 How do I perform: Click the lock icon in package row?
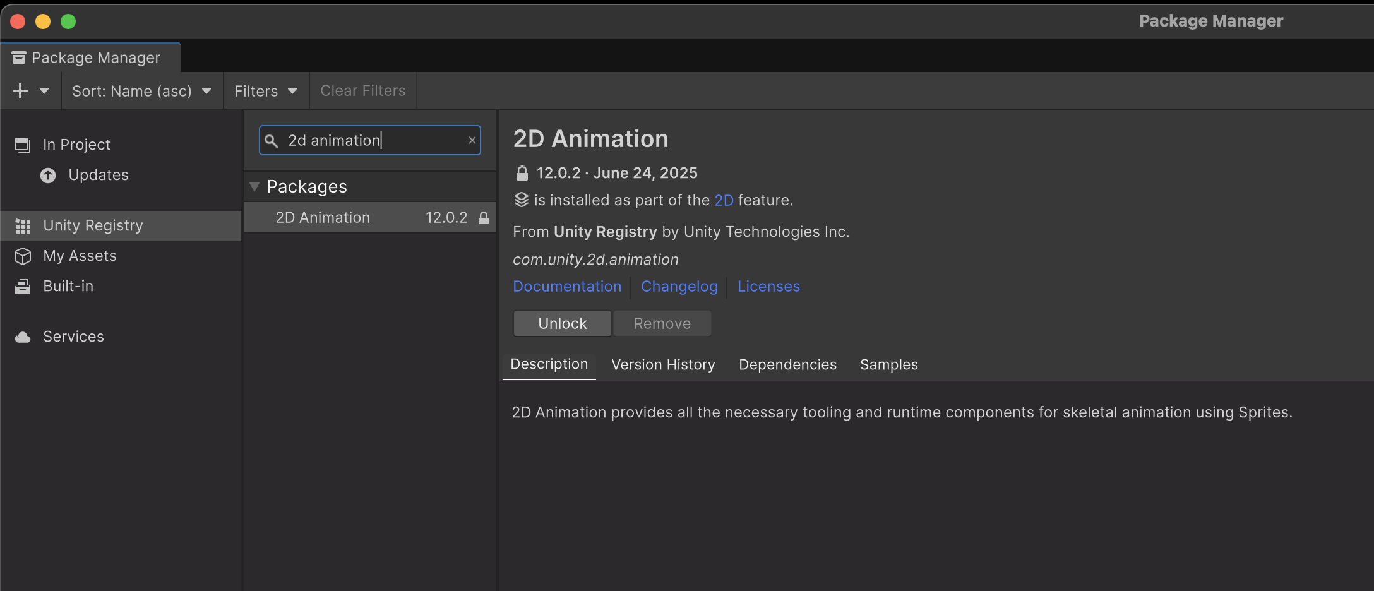point(484,218)
